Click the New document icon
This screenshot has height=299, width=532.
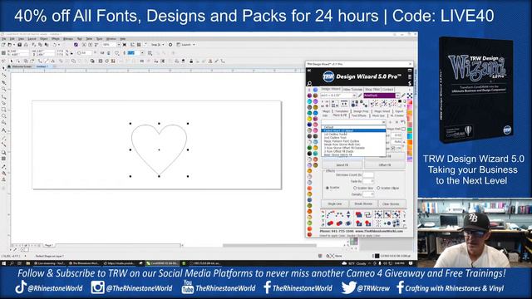3,44
